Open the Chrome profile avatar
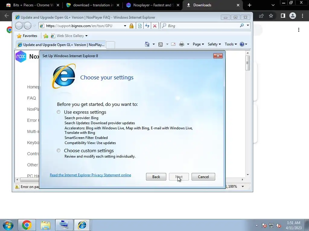This screenshot has height=231, width=309. [293, 16]
